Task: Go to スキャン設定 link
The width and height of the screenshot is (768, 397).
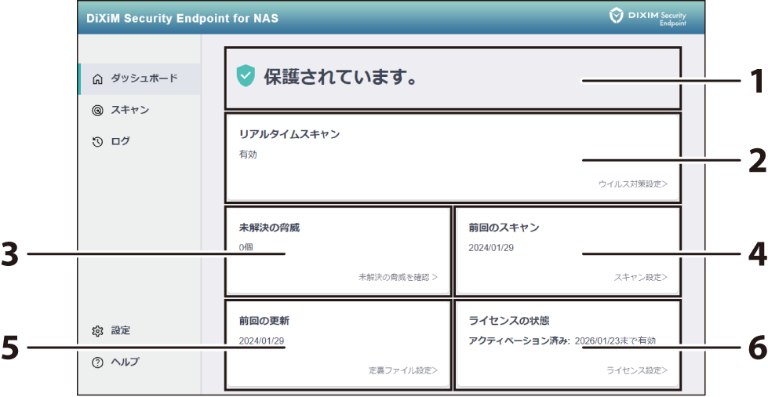Action: click(x=640, y=277)
